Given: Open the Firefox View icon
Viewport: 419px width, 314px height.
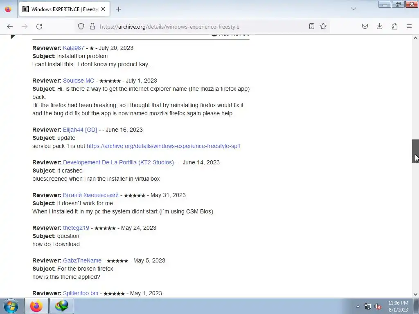Looking at the screenshot, I should 8,9.
